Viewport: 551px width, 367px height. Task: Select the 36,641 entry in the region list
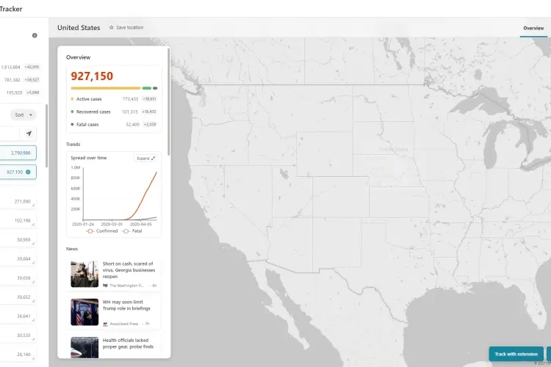point(18,316)
